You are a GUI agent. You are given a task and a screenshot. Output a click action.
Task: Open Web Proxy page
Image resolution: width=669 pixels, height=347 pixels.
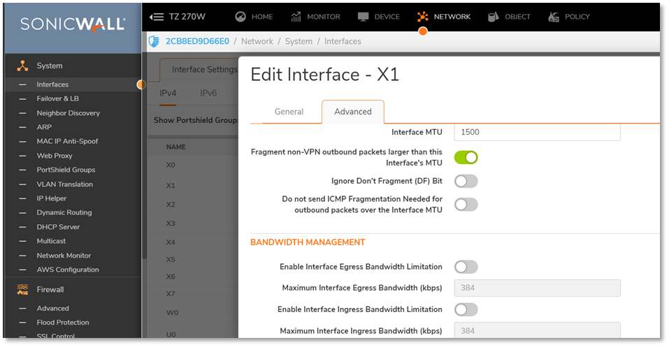(x=55, y=156)
